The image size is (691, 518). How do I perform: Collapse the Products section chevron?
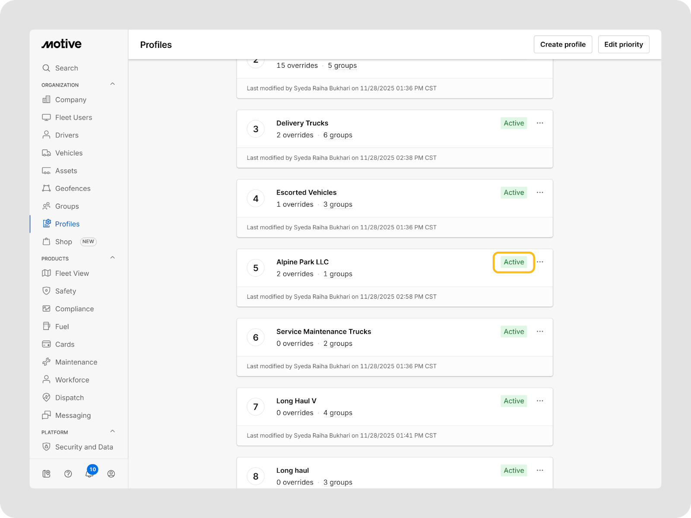[x=112, y=258]
